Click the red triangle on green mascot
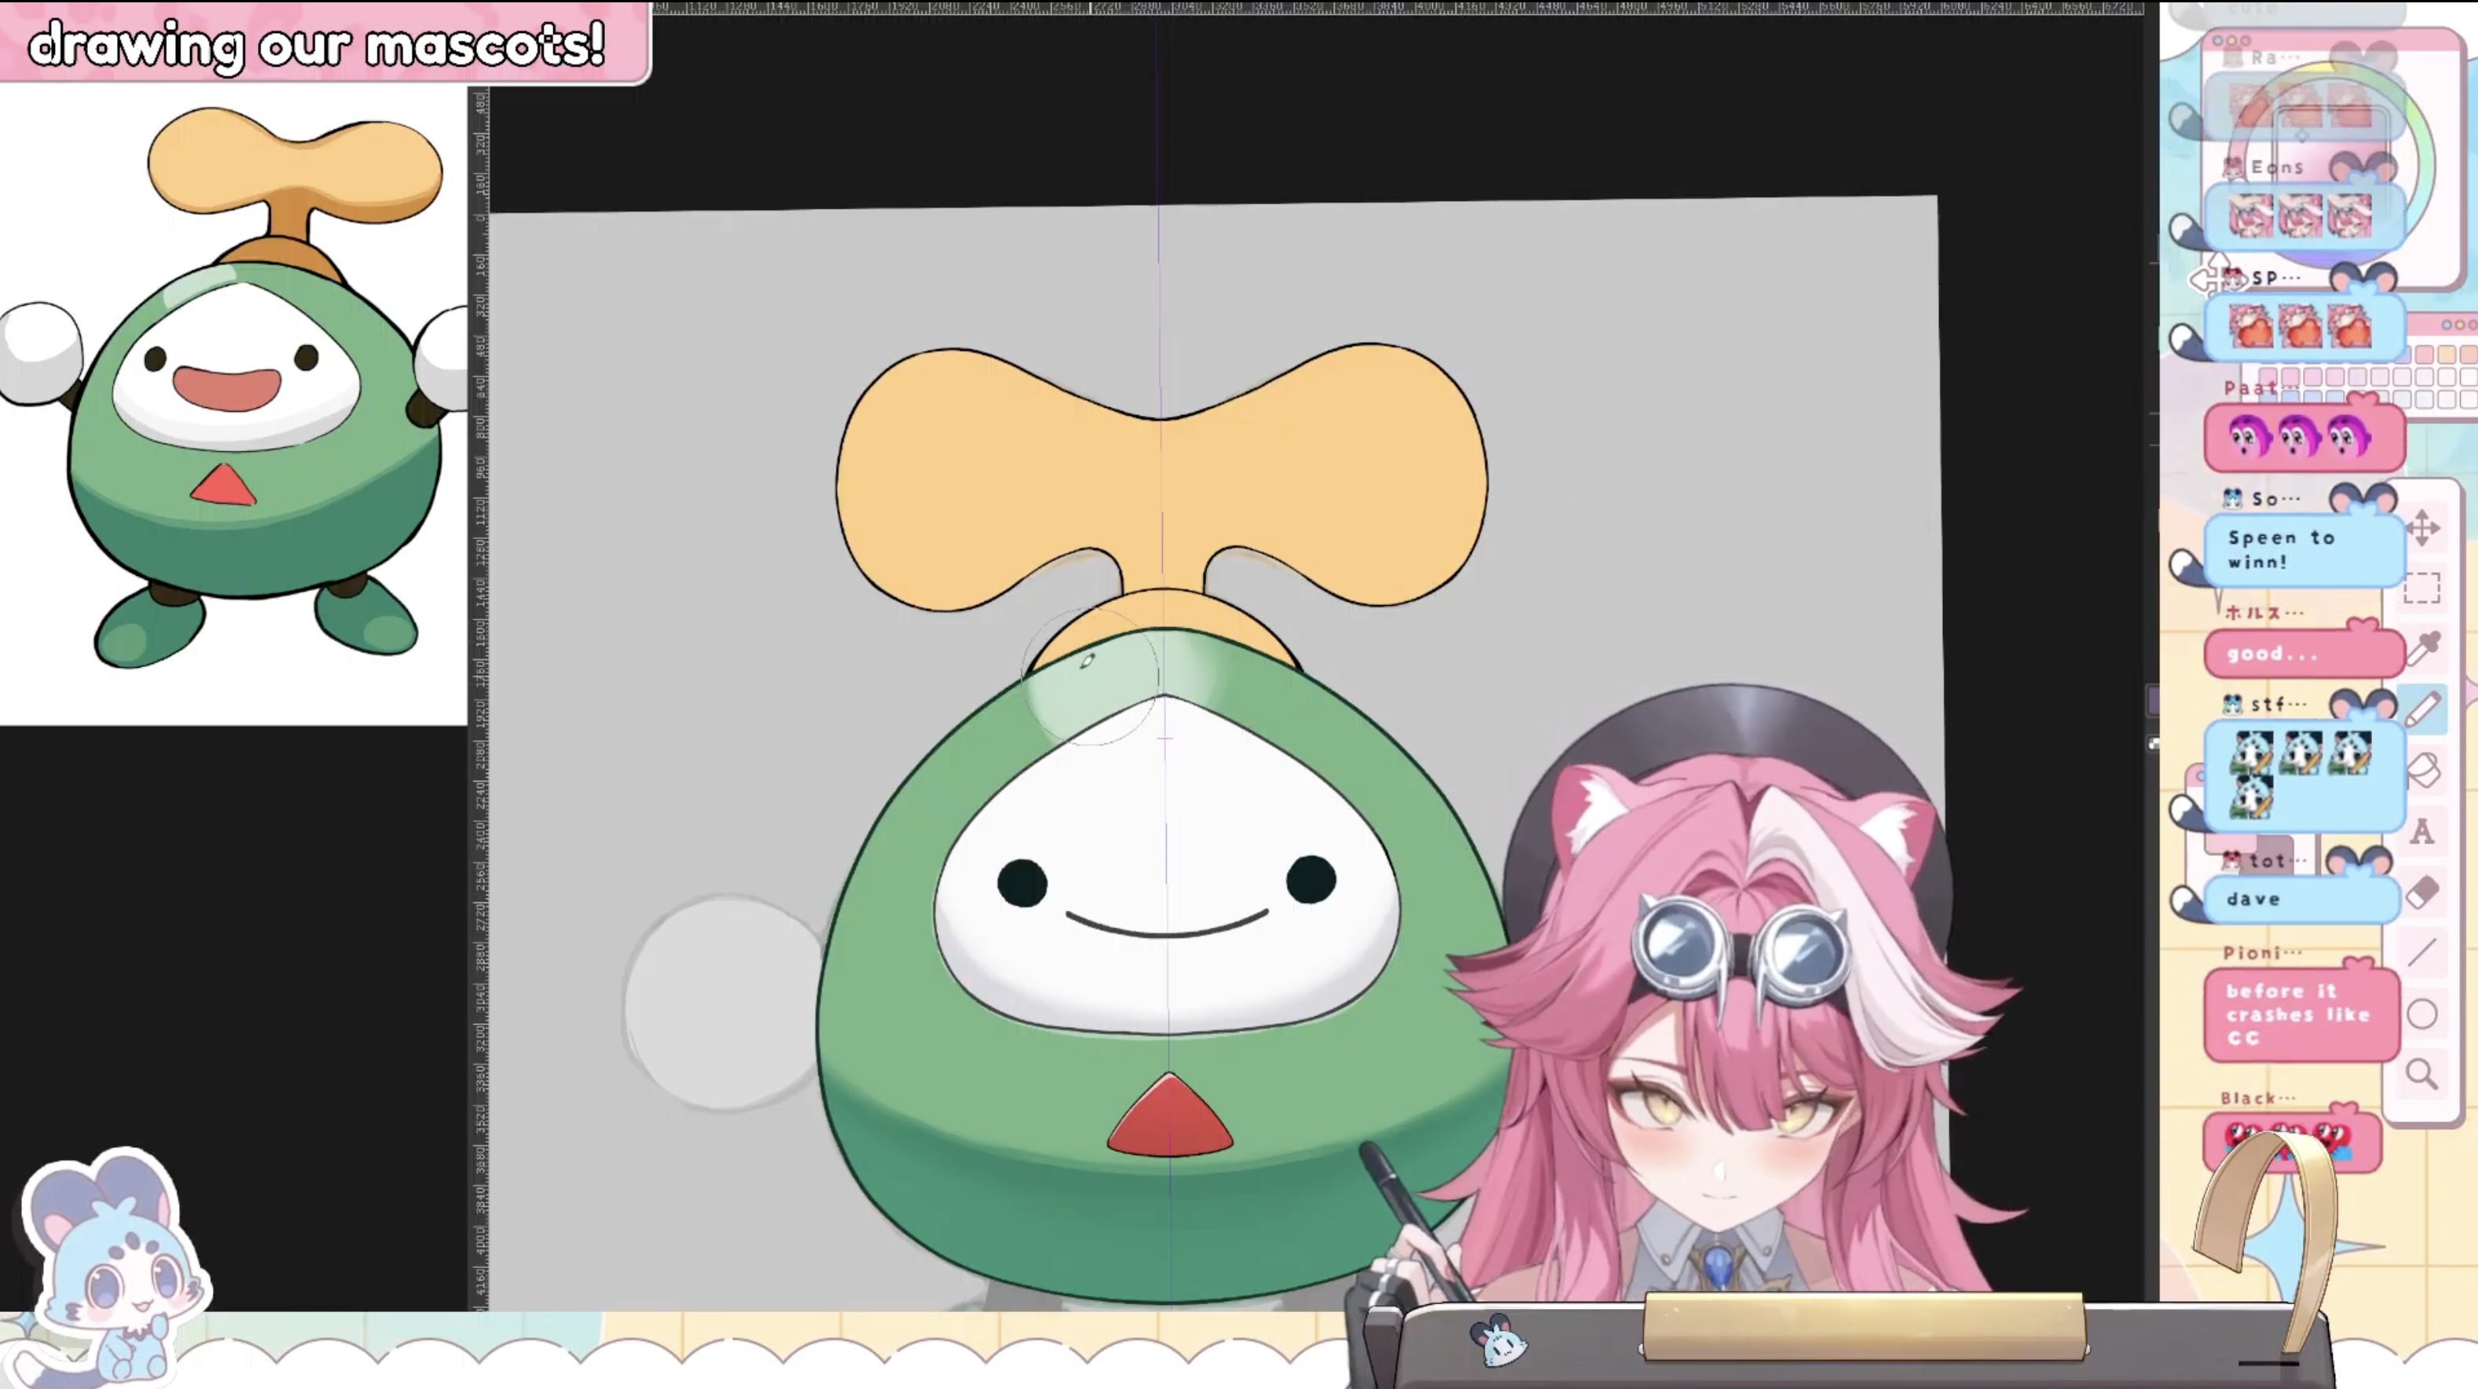 coord(1170,1121)
